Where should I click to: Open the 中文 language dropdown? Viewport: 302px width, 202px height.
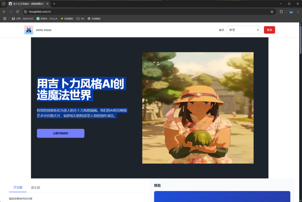click(x=243, y=30)
